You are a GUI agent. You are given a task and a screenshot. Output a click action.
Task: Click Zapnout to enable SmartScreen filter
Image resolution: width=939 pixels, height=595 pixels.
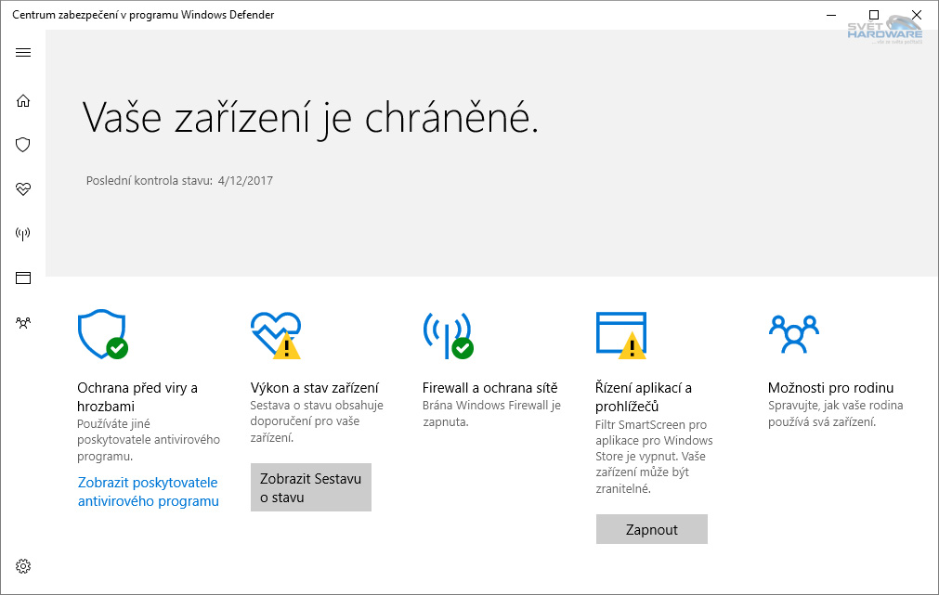651,528
